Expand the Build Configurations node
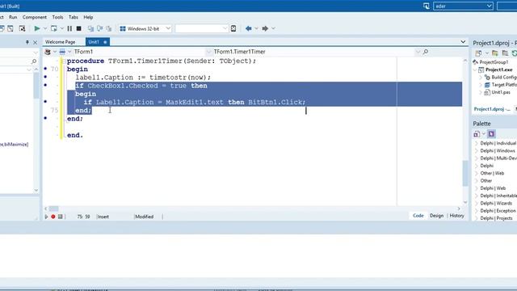 (481, 78)
